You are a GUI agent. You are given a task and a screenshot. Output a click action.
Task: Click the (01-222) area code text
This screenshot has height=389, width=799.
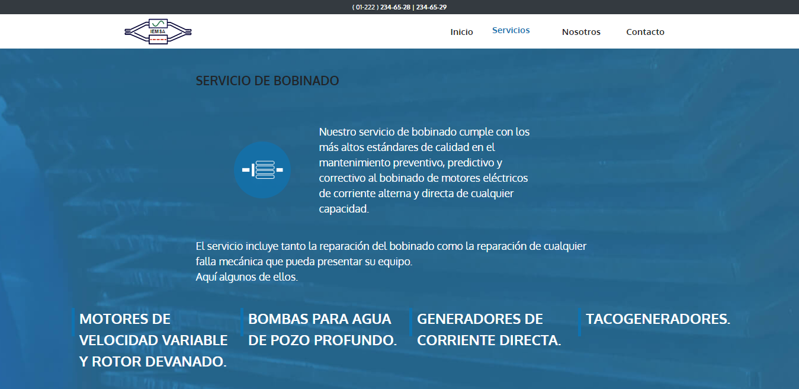(365, 7)
